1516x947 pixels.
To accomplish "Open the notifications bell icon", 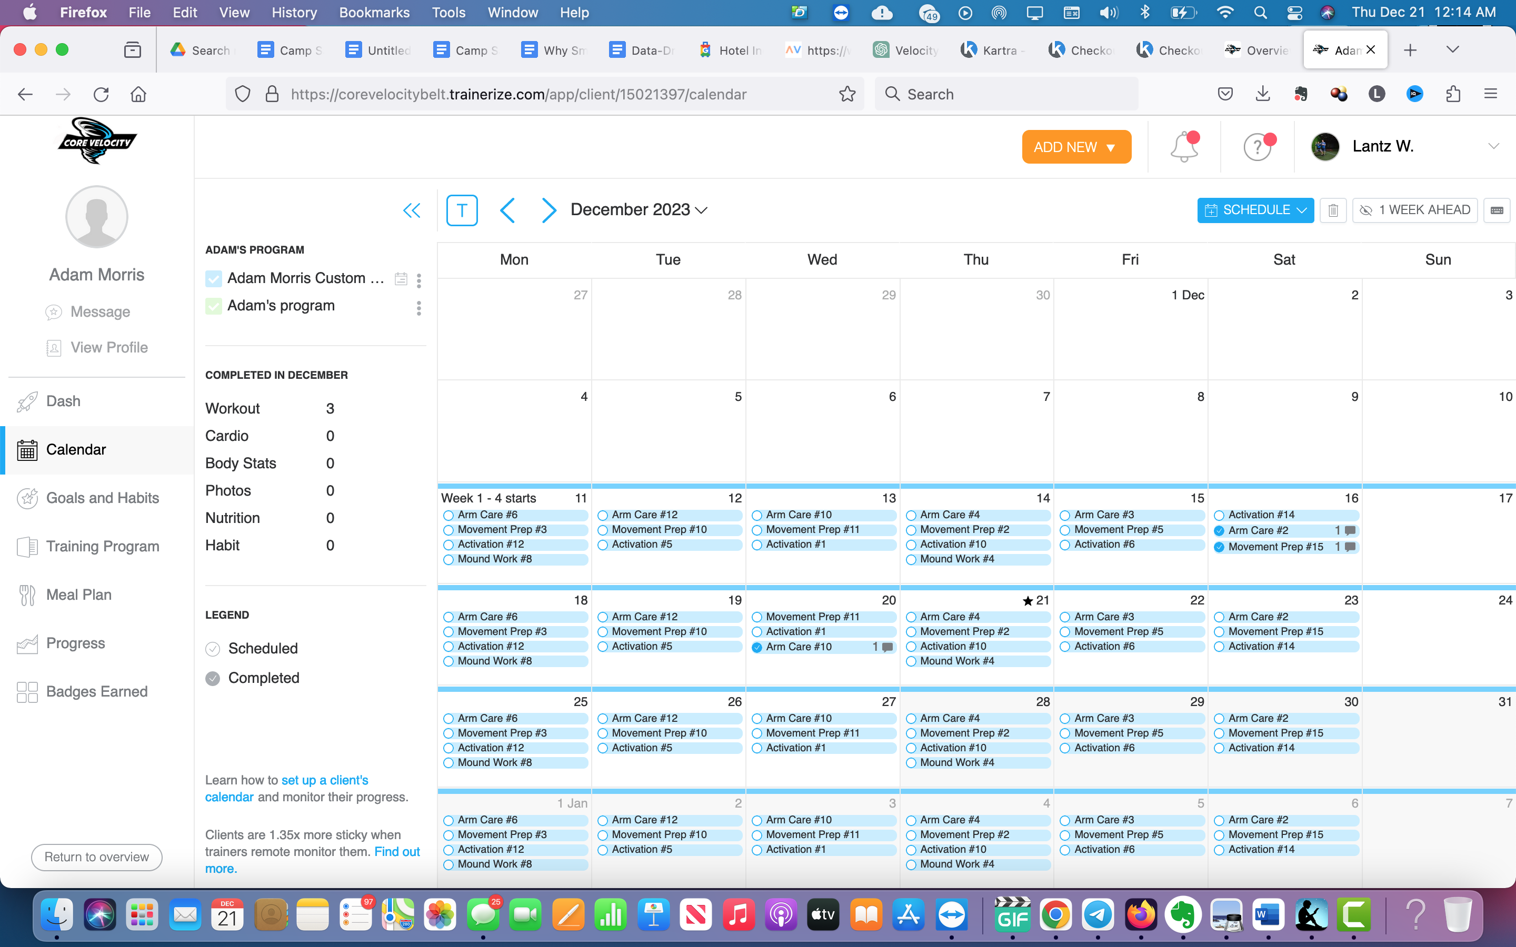I will click(x=1183, y=147).
